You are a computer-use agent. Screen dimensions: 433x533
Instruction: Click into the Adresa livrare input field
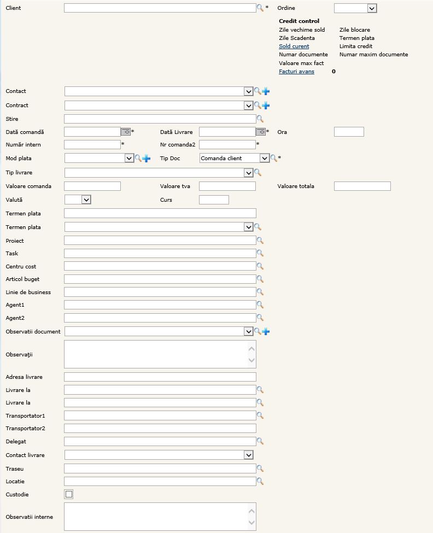(160, 377)
